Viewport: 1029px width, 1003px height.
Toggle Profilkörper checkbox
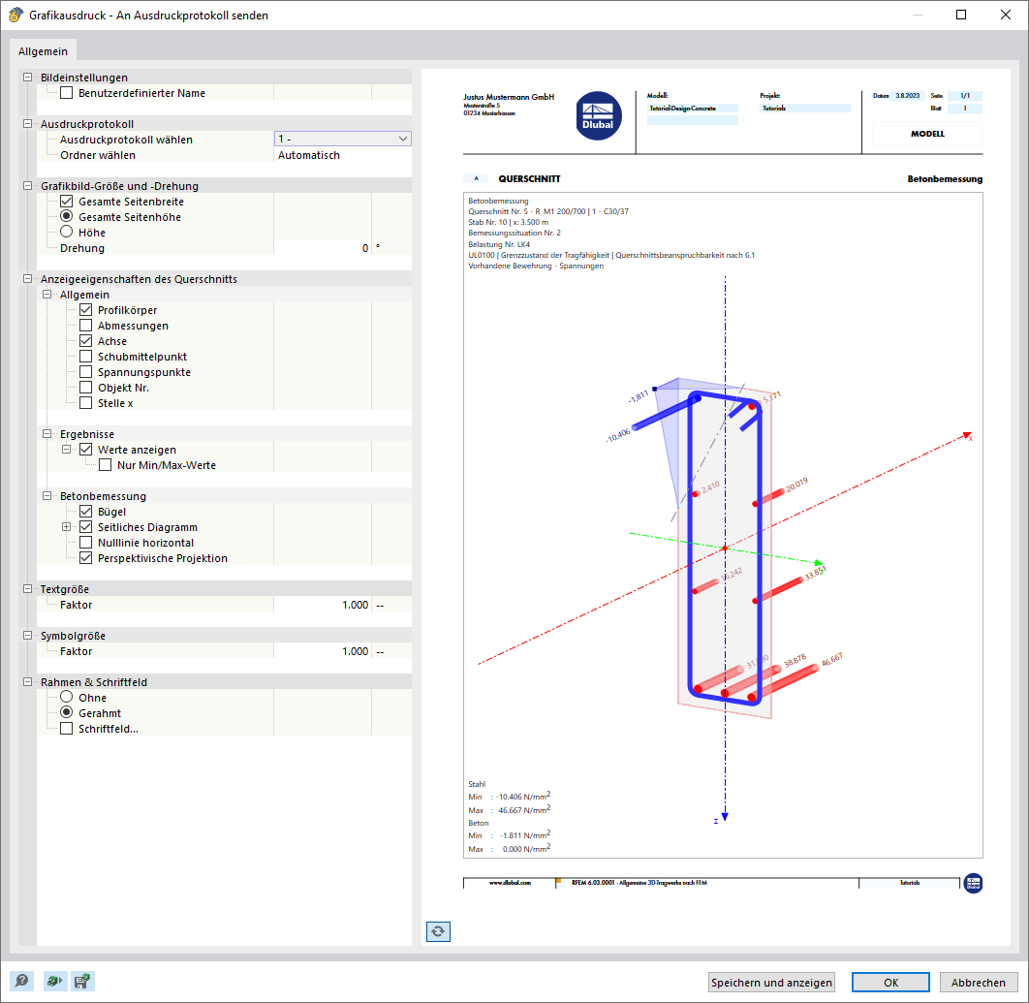pos(85,310)
